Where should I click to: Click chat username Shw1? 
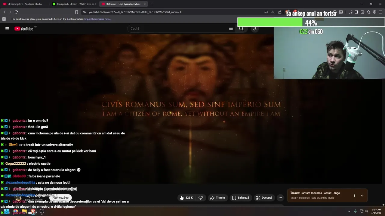point(13,145)
